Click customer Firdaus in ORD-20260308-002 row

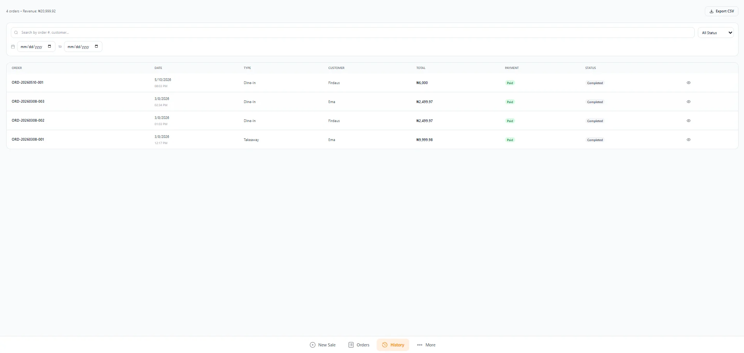pyautogui.click(x=334, y=121)
